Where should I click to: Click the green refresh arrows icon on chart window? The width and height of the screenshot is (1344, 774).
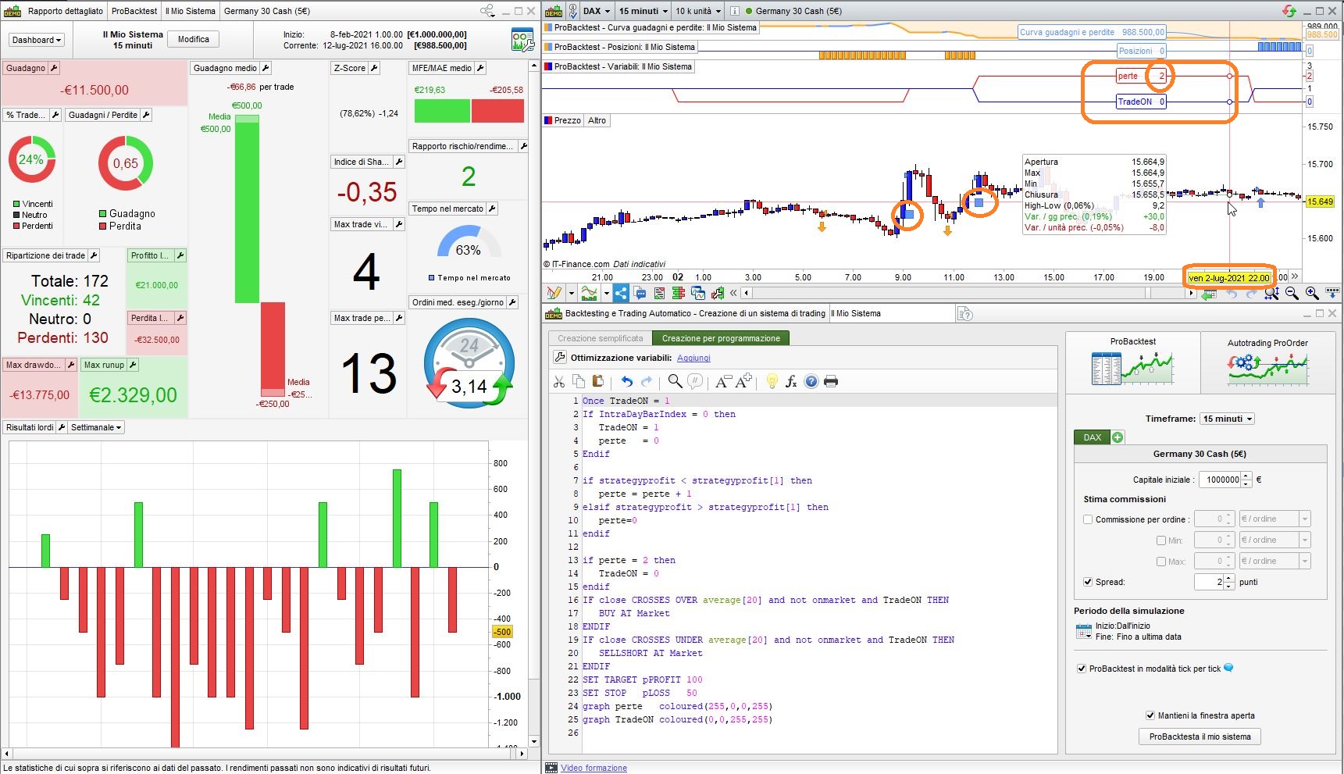[1289, 11]
